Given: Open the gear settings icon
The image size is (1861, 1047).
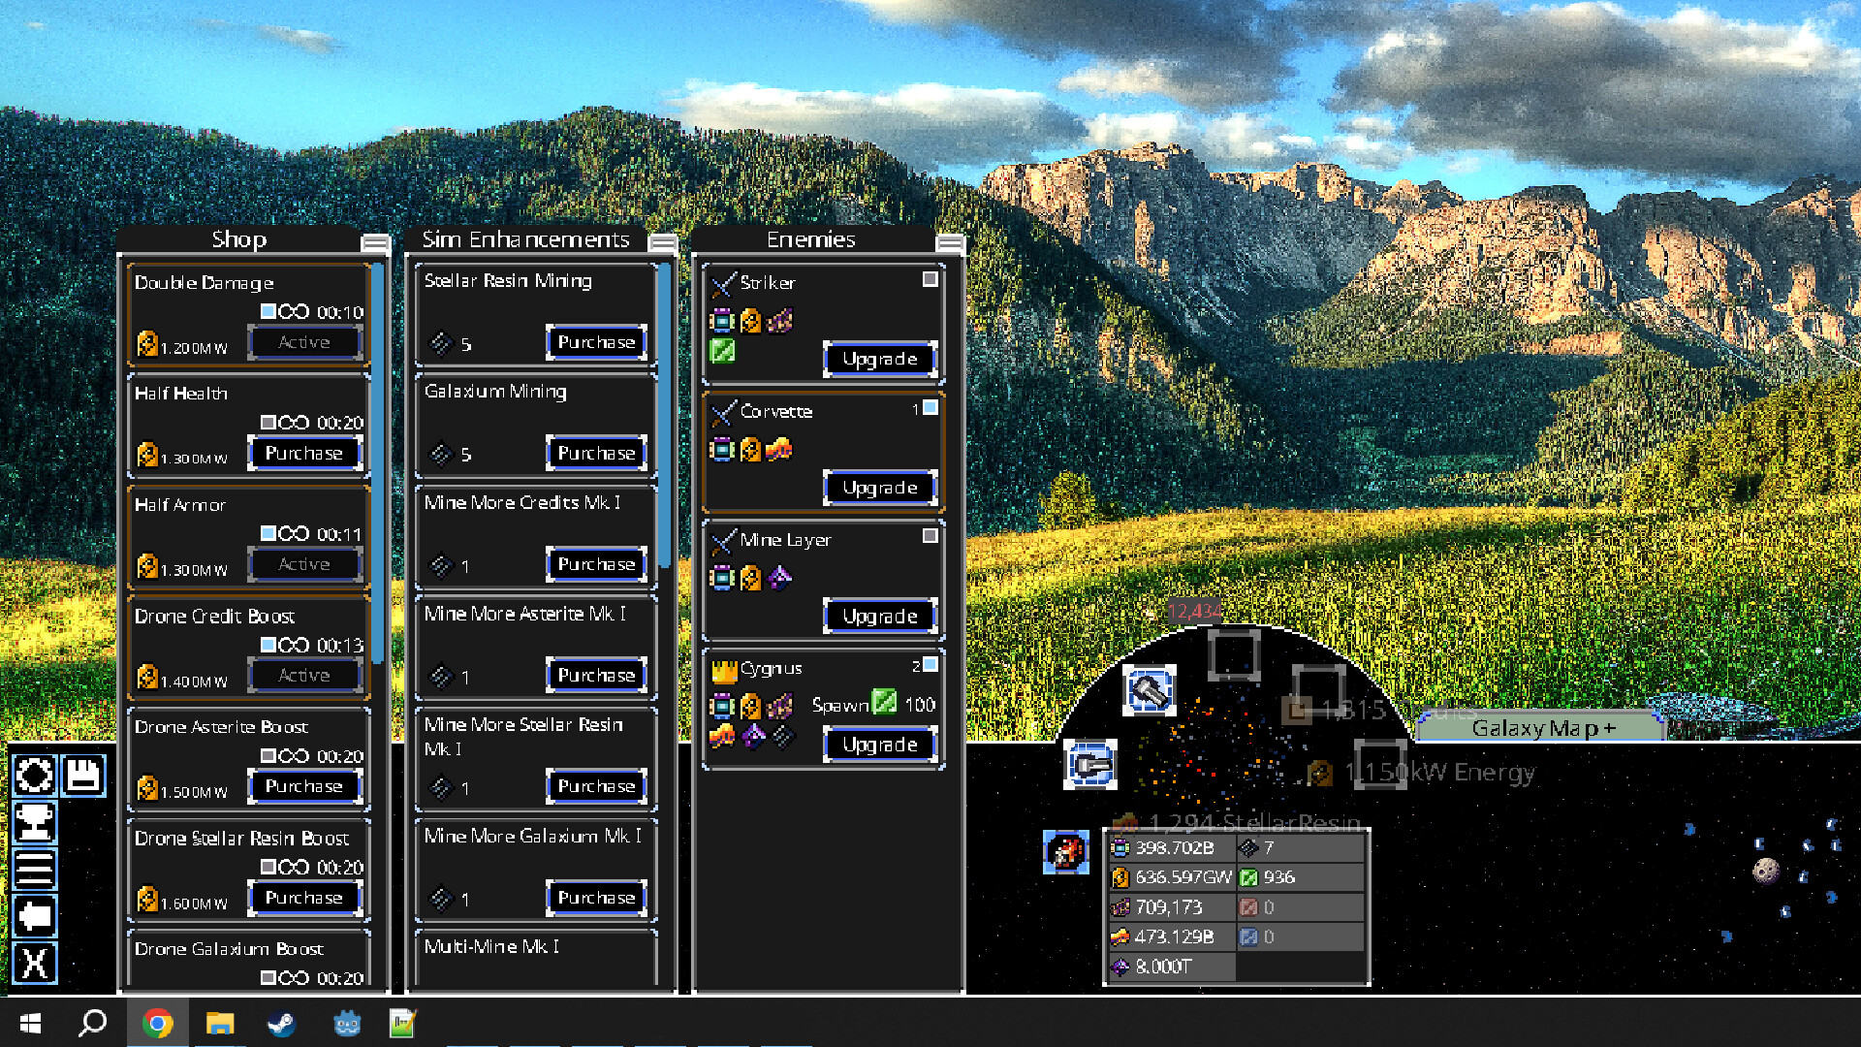Looking at the screenshot, I should [35, 776].
